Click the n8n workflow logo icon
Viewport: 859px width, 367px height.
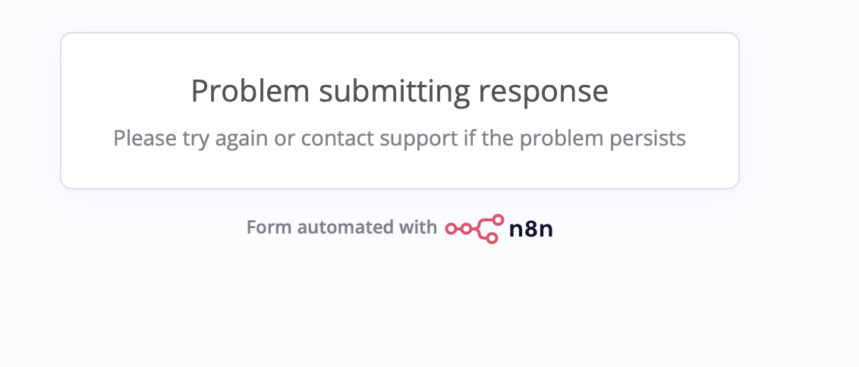[x=474, y=228]
